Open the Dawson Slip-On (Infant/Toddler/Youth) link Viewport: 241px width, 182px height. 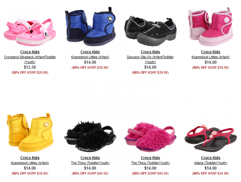pyautogui.click(x=150, y=59)
